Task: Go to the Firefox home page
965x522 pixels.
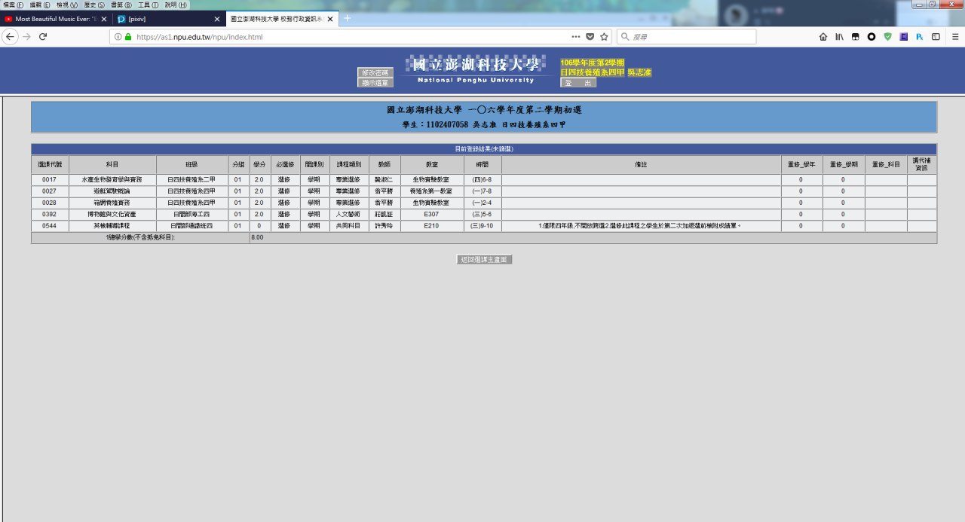Action: point(823,37)
